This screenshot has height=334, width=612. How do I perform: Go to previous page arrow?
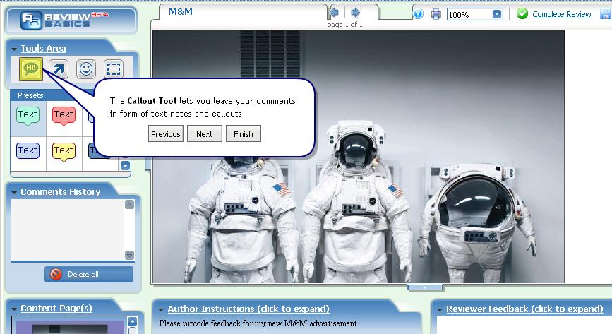coord(334,13)
